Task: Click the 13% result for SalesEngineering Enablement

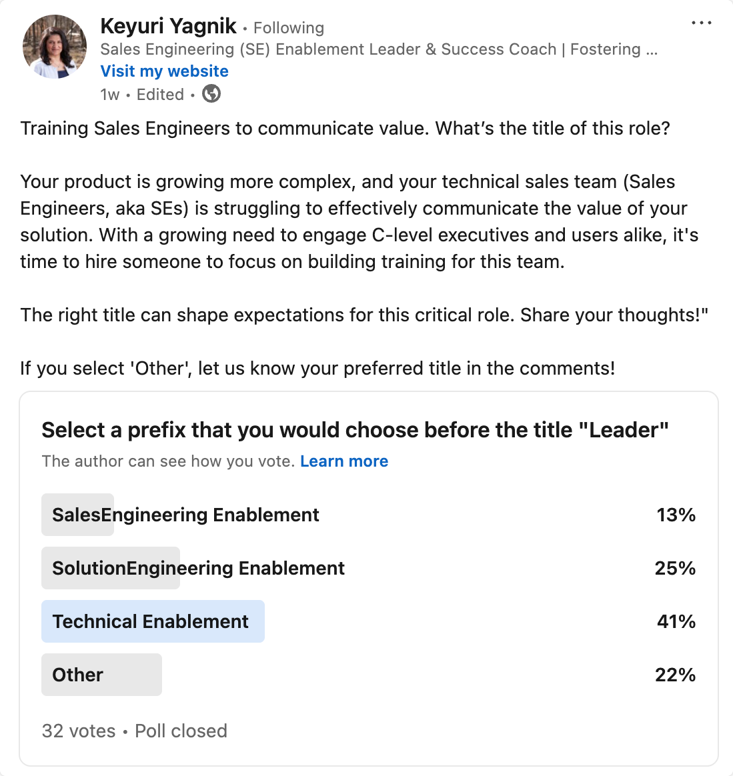Action: [x=676, y=515]
